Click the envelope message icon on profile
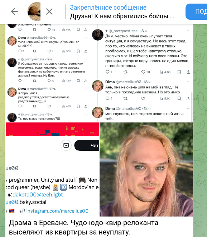 (66, 145)
